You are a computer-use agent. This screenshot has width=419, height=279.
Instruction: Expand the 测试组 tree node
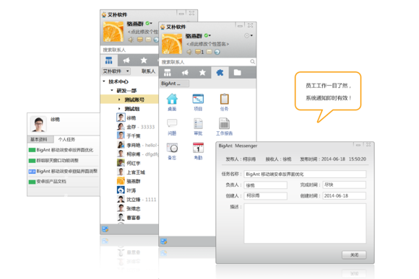point(119,109)
